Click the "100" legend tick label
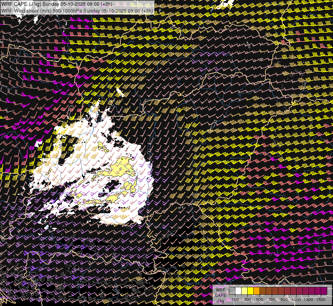The width and height of the screenshot is (333, 306). coord(235,300)
